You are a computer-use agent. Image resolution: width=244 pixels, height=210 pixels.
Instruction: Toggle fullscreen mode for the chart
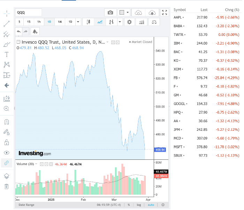click(x=165, y=13)
